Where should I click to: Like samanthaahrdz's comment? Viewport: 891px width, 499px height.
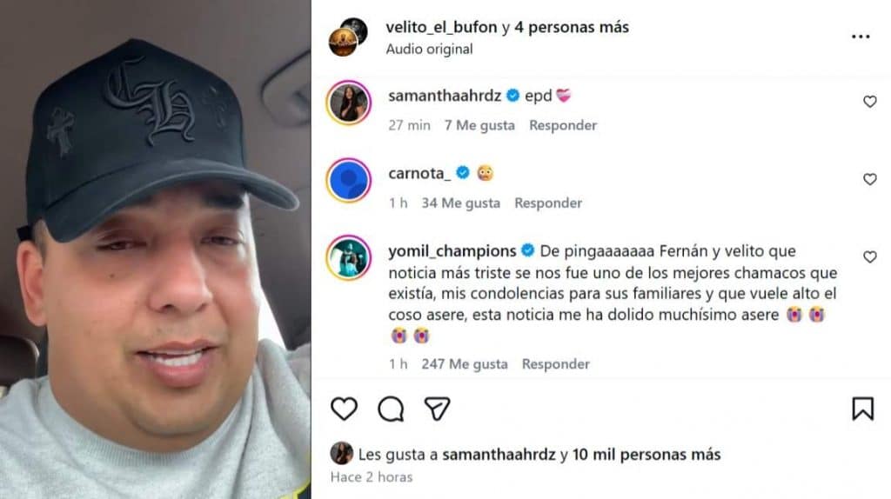tap(869, 102)
